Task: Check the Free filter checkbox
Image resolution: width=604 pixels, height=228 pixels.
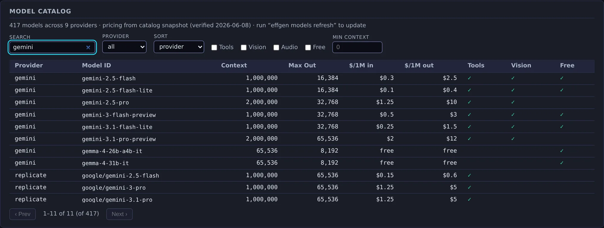Action: click(x=308, y=47)
